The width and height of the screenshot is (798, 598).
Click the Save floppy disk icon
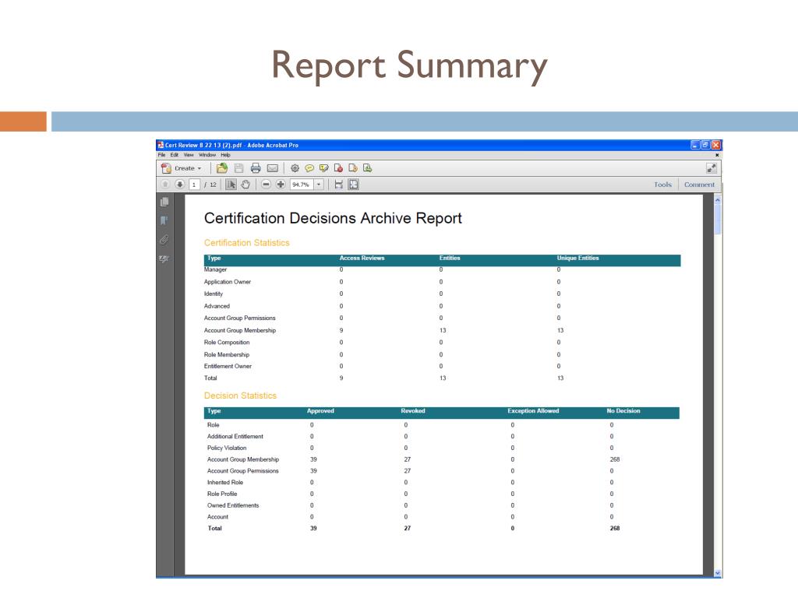(x=238, y=168)
